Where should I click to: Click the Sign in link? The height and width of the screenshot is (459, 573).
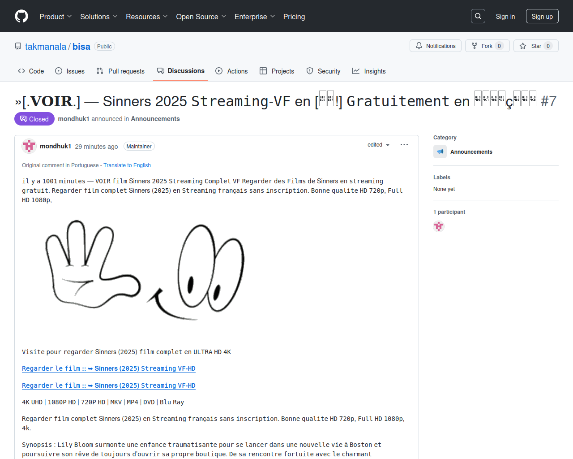505,17
